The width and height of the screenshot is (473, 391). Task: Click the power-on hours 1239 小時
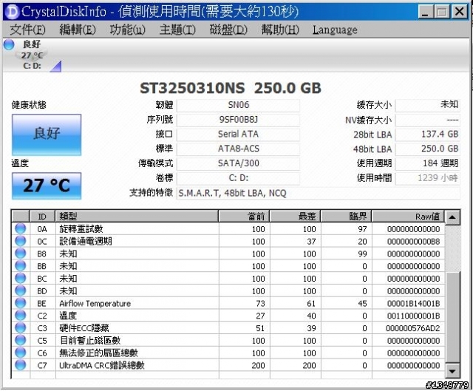pyautogui.click(x=428, y=178)
